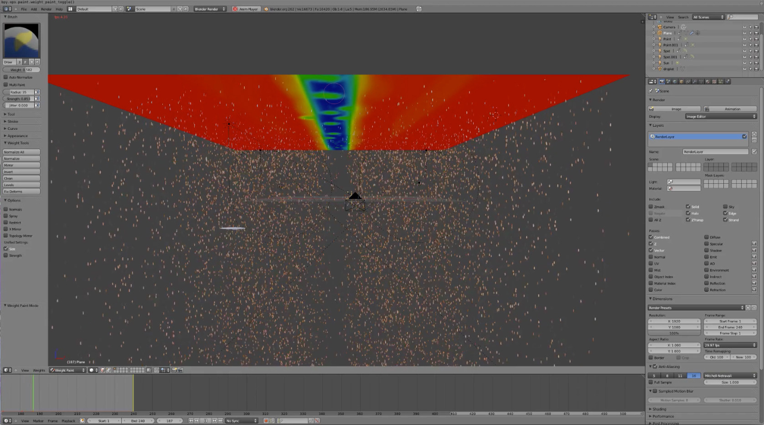The image size is (764, 425).
Task: Open the Constraints properties tab icon
Action: coord(688,82)
